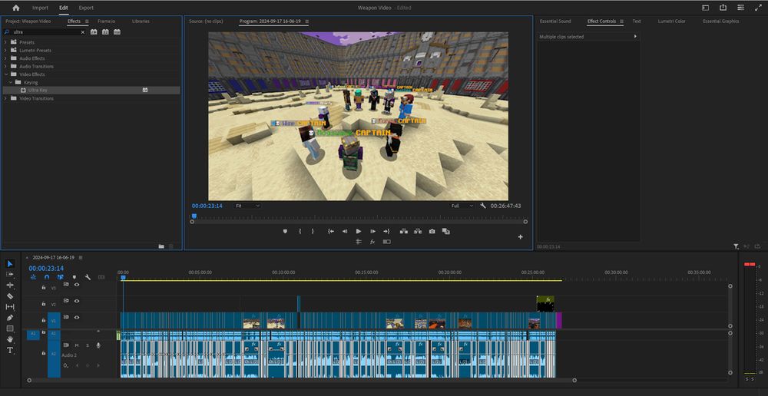The width and height of the screenshot is (768, 396).
Task: Export frame with camera icon
Action: coord(432,231)
